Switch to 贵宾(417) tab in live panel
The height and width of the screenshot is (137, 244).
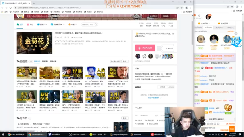point(219,27)
